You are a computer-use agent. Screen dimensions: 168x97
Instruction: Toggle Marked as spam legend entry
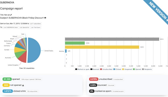point(82,69)
